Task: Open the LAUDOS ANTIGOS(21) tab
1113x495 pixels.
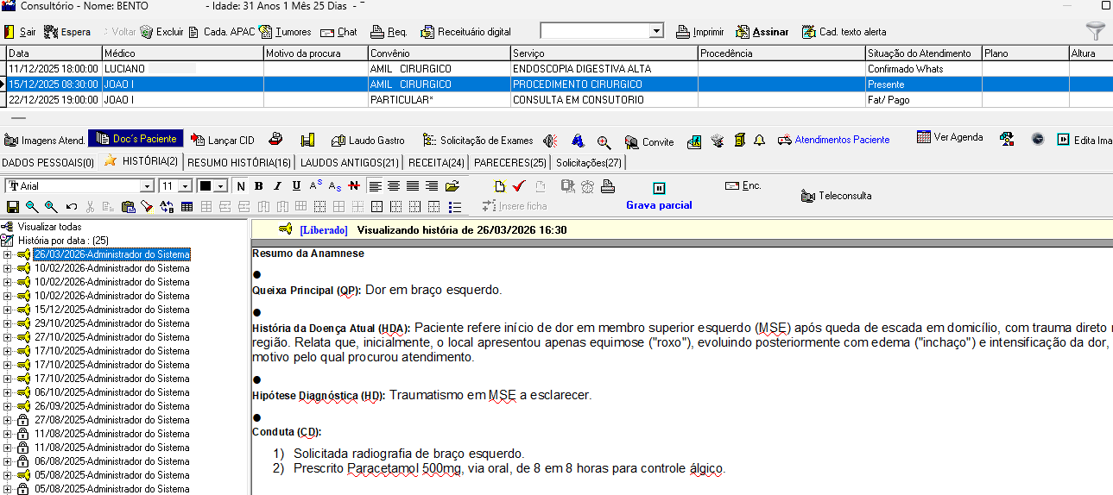Action: [x=350, y=162]
